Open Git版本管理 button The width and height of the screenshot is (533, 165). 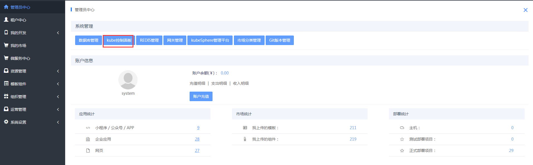click(x=280, y=40)
